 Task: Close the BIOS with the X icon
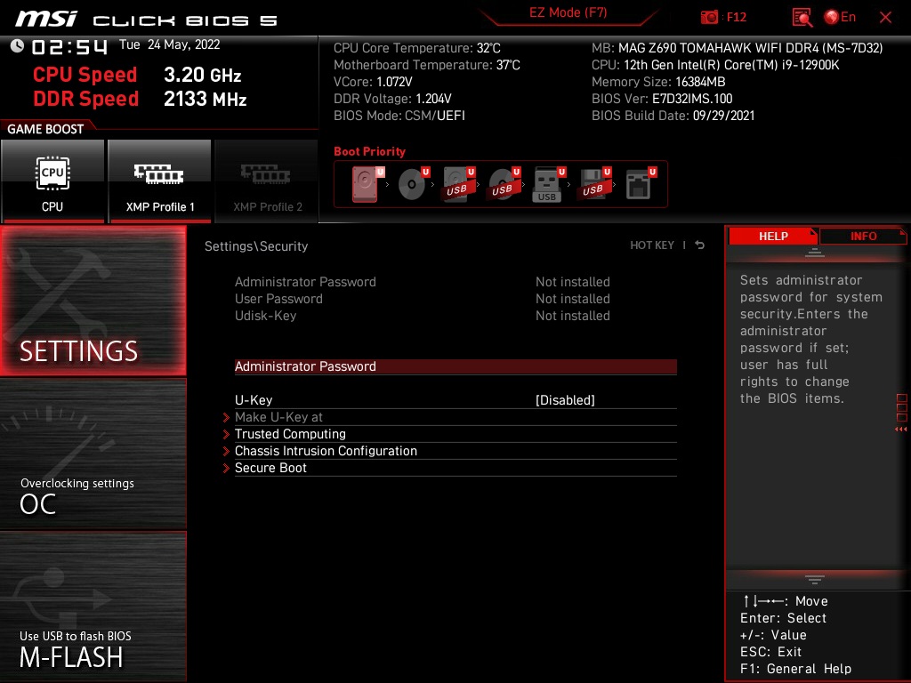tap(885, 18)
